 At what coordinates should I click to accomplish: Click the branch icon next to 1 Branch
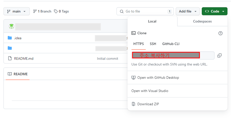point(35,11)
